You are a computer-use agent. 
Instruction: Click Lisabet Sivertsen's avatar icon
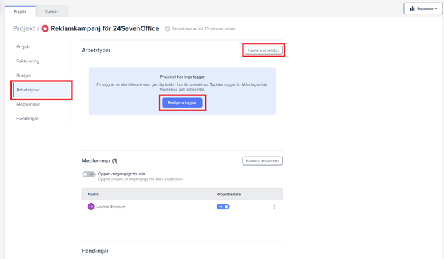pyautogui.click(x=91, y=207)
